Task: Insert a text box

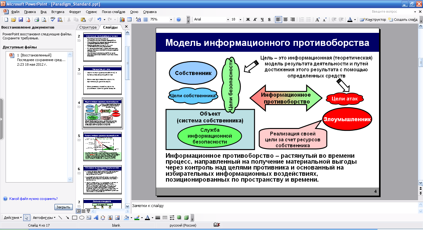Action: [x=89, y=218]
